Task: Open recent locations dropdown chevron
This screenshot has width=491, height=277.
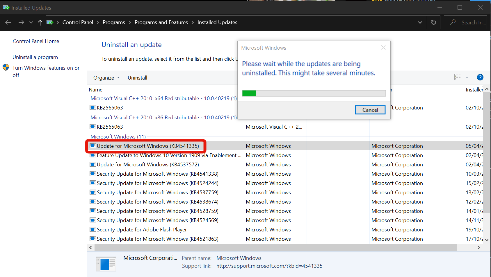Action: (x=31, y=22)
